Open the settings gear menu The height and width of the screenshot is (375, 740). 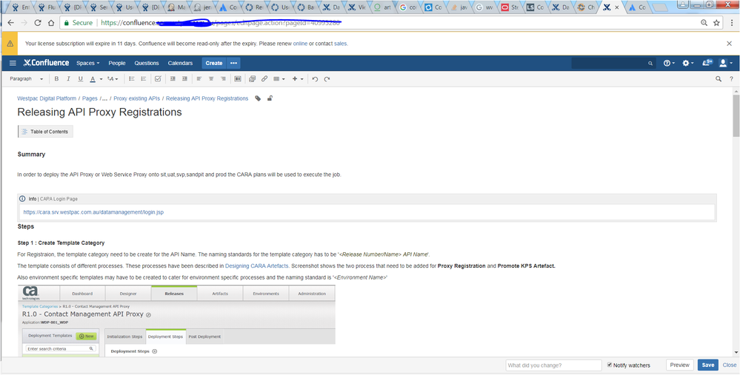[688, 63]
